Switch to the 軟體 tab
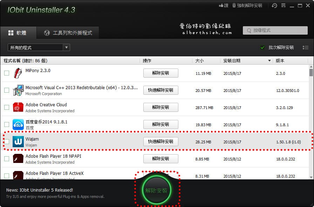Viewport: 314px width, 207px height. 18,33
